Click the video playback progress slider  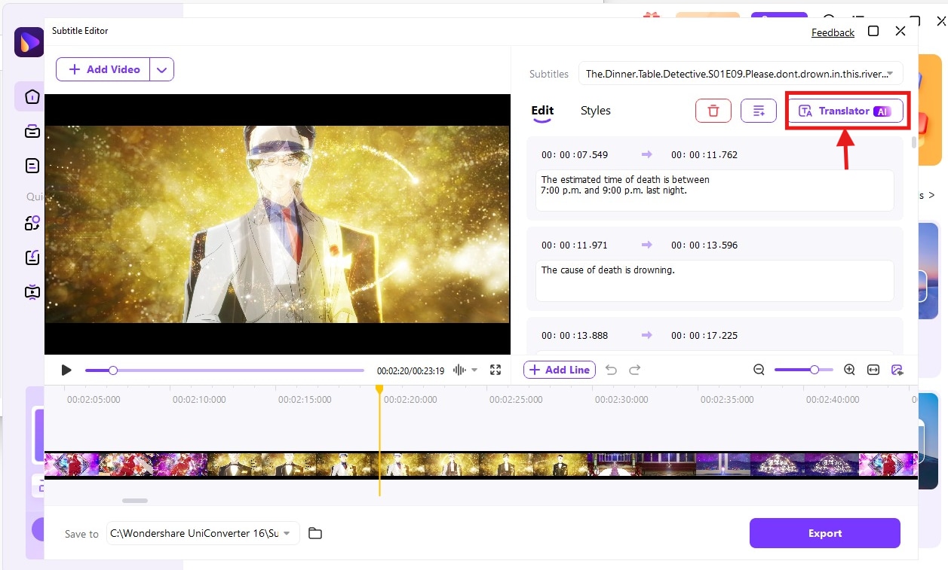pos(225,370)
